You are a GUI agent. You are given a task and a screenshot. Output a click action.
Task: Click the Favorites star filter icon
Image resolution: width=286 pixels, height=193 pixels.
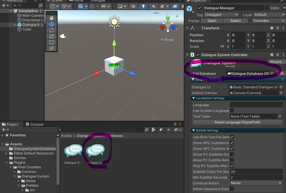coord(168,130)
